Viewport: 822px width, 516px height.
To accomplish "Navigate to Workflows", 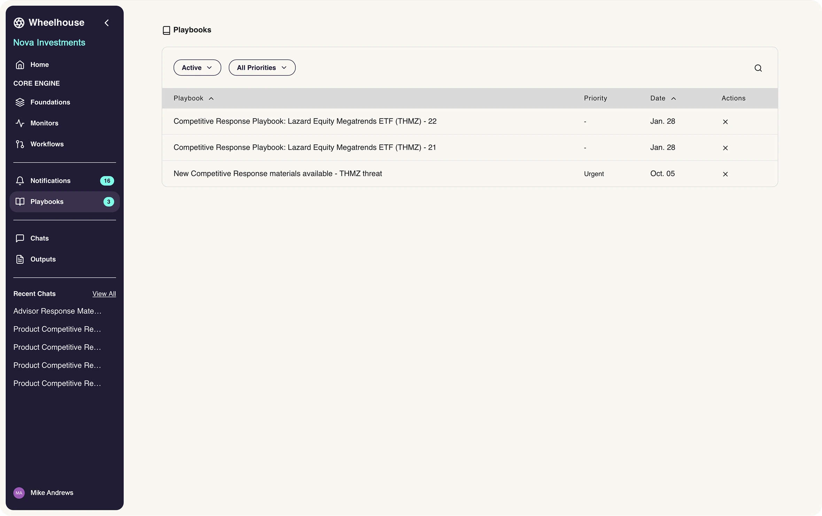I will 47,144.
